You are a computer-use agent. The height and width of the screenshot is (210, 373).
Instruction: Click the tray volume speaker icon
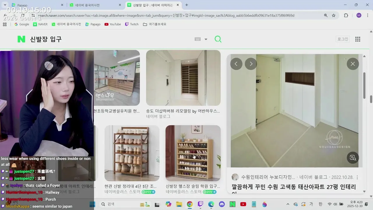pyautogui.click(x=335, y=204)
